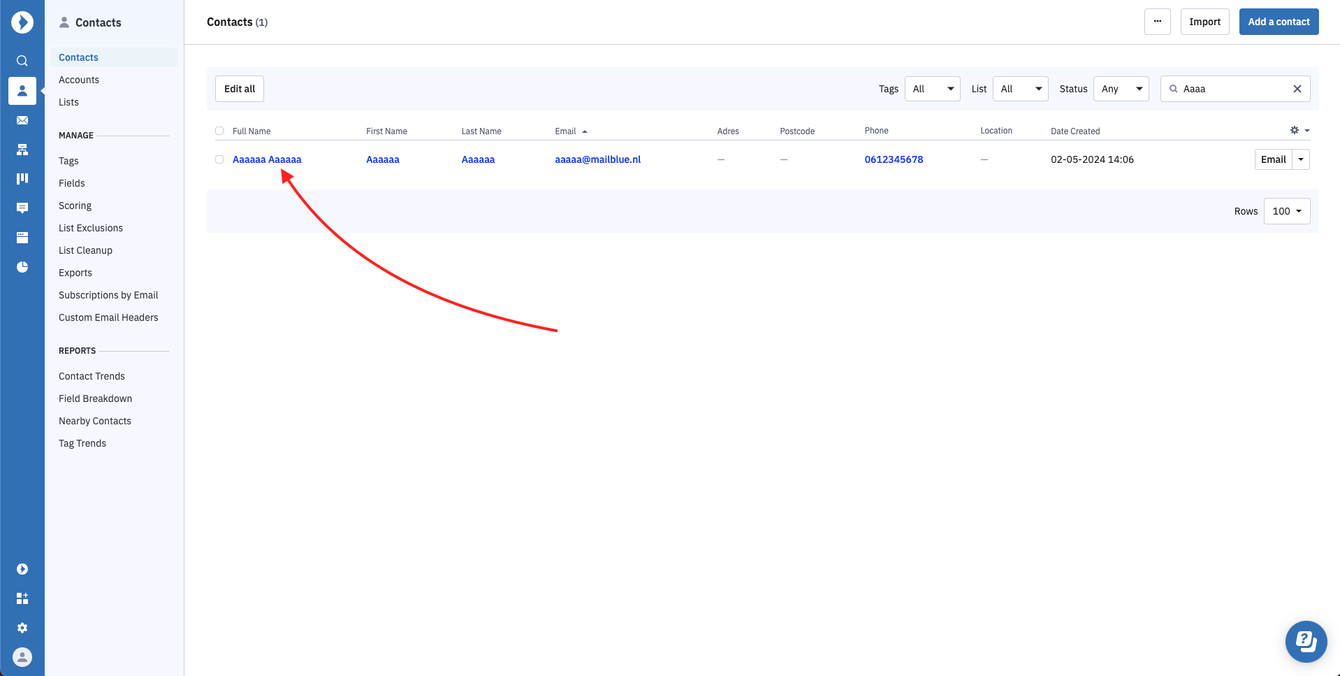Open the Rows per page dropdown
The height and width of the screenshot is (676, 1340).
tap(1287, 211)
